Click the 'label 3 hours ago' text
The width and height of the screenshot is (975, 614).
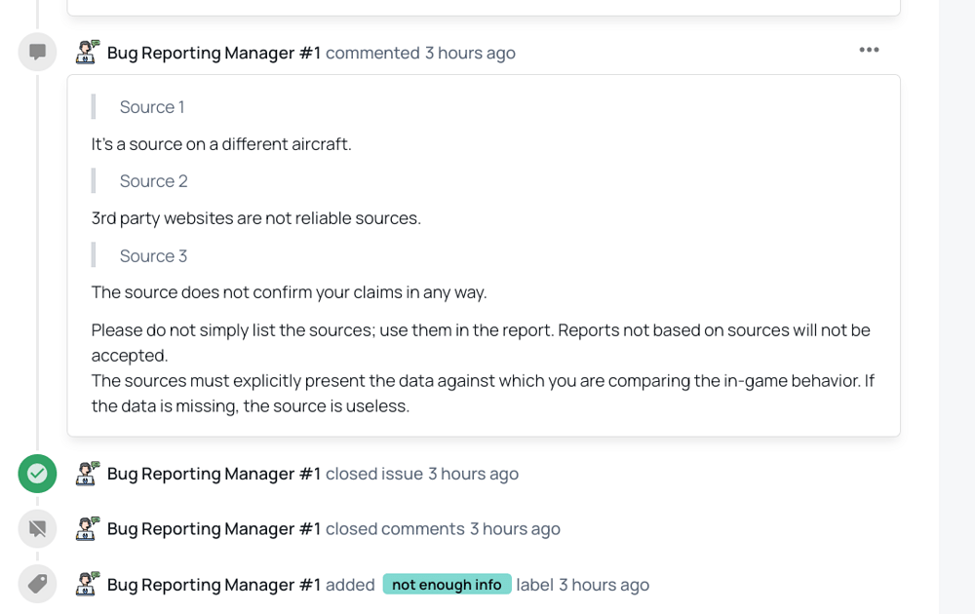tap(583, 585)
